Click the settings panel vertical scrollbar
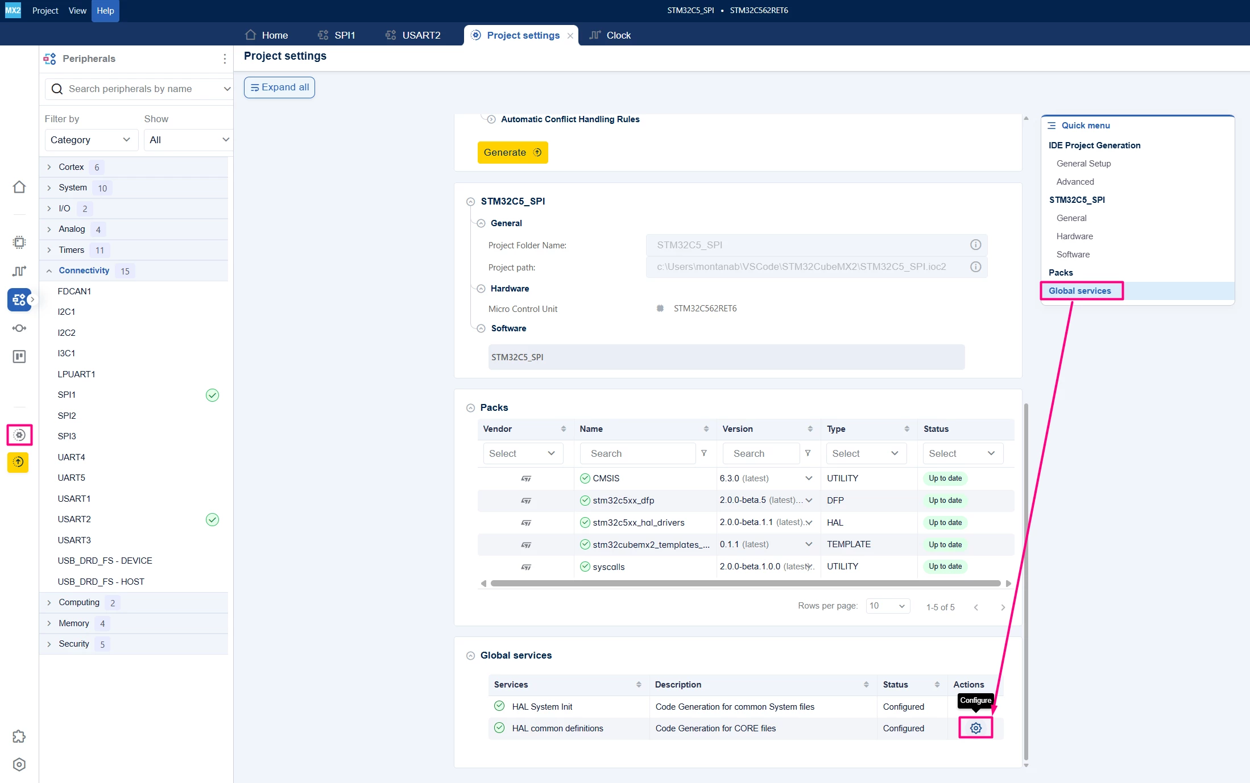The image size is (1250, 783). (1026, 582)
